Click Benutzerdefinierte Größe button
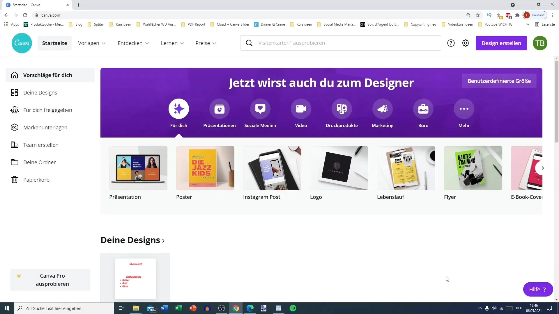This screenshot has width=559, height=314. coord(499,81)
